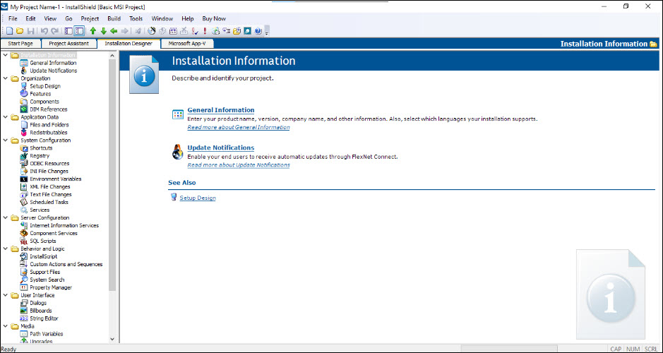This screenshot has height=353, width=663.
Task: Select Internet Information Services in the tree
Action: coord(64,225)
